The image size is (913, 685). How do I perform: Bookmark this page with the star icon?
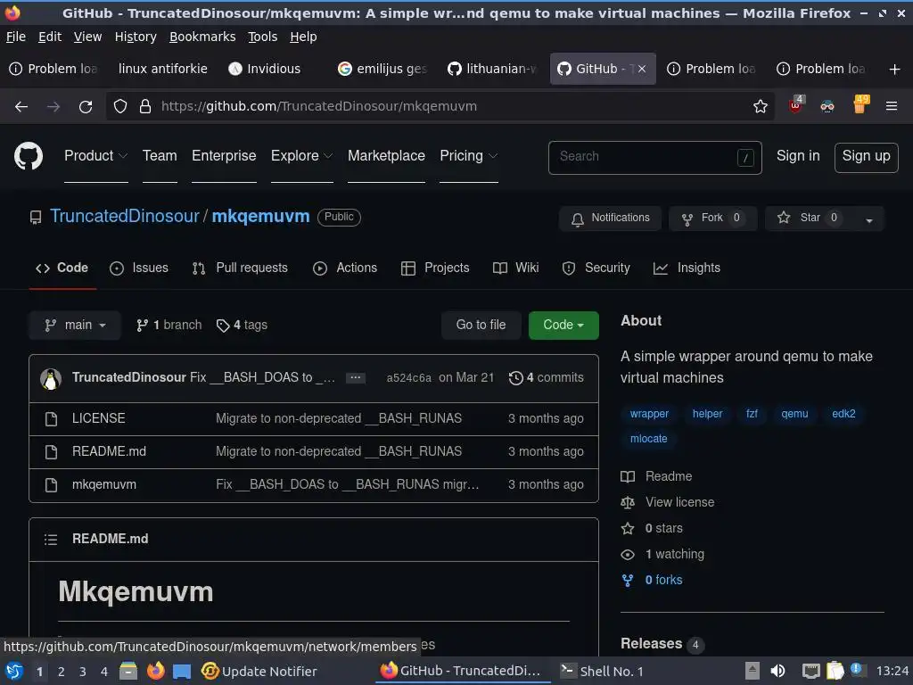click(760, 107)
